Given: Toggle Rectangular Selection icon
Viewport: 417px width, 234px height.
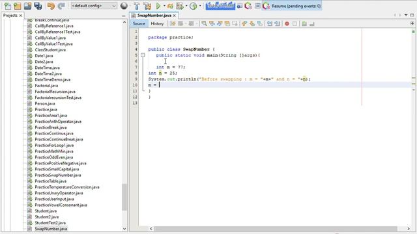Looking at the screenshot, I should click(x=235, y=23).
